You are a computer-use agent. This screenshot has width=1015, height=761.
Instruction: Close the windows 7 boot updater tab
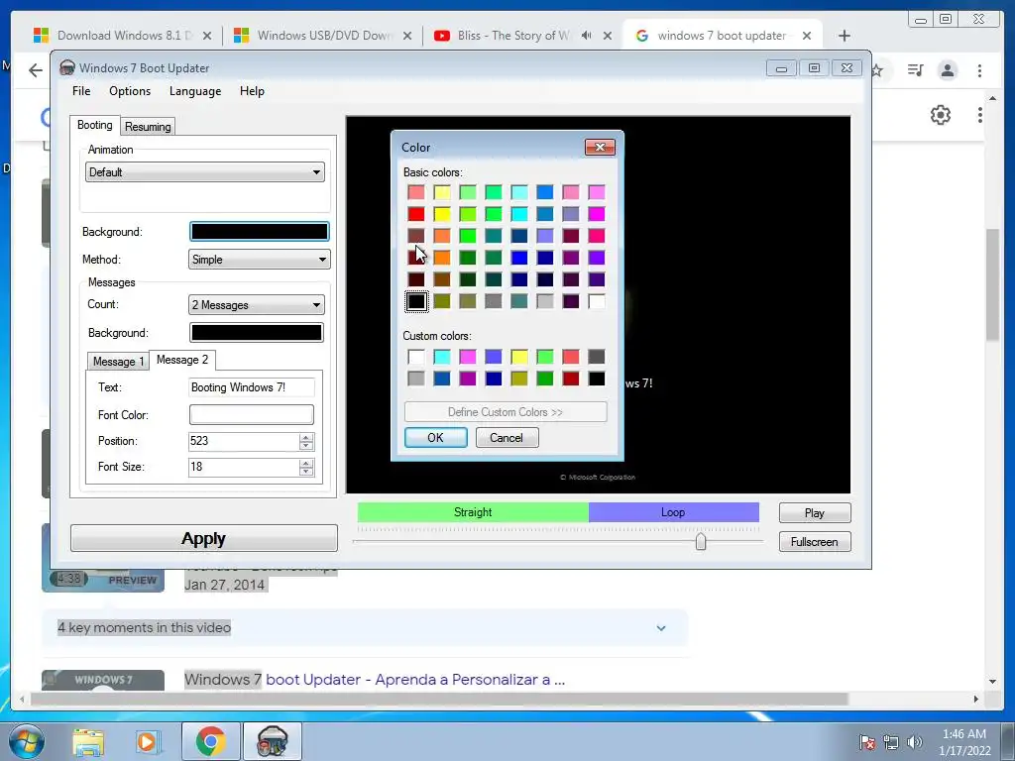coord(807,36)
